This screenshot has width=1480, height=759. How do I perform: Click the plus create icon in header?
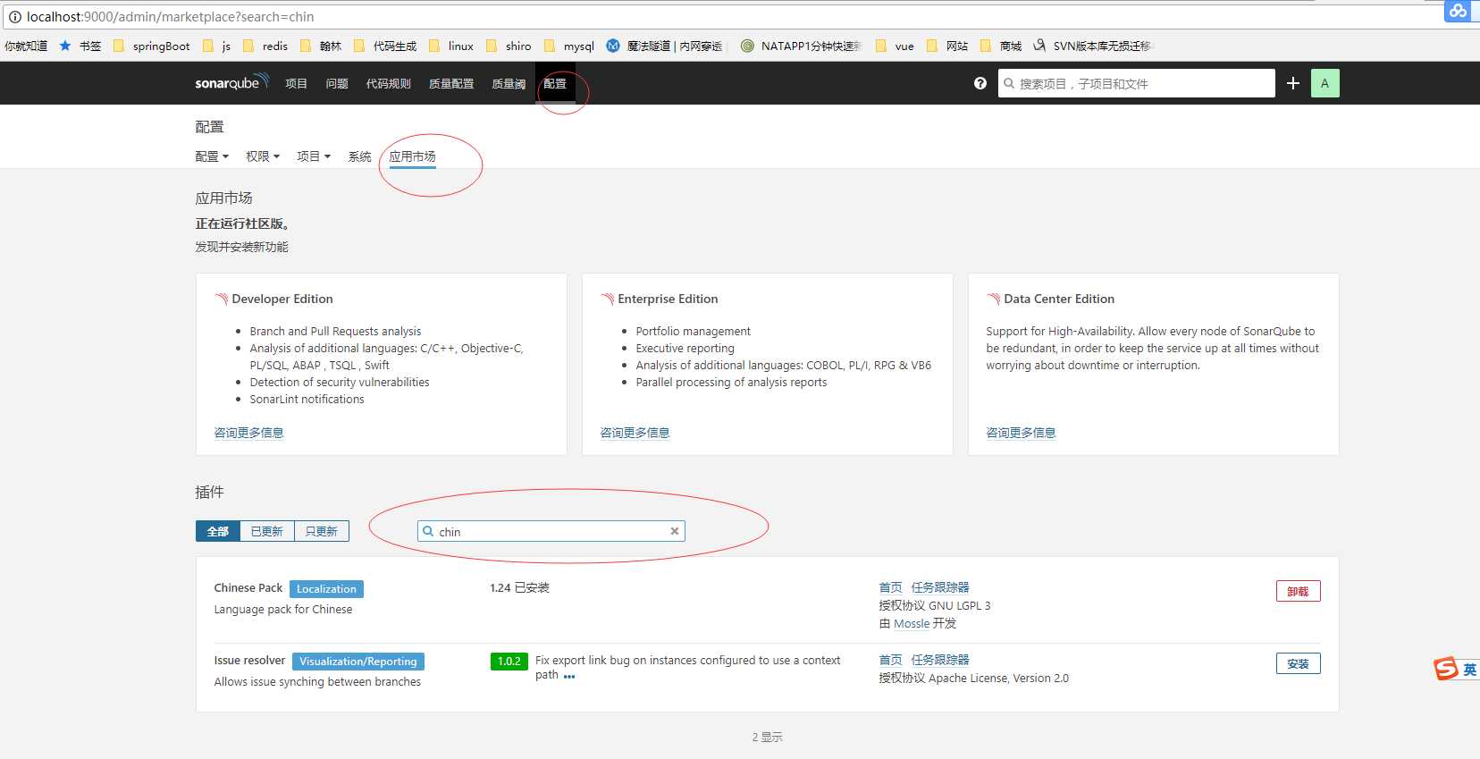(x=1292, y=83)
